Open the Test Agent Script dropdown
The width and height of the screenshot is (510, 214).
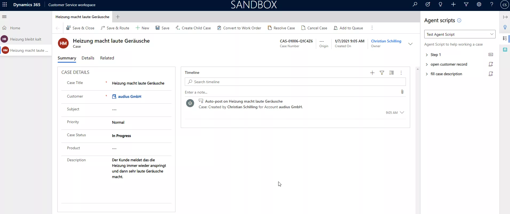click(460, 34)
